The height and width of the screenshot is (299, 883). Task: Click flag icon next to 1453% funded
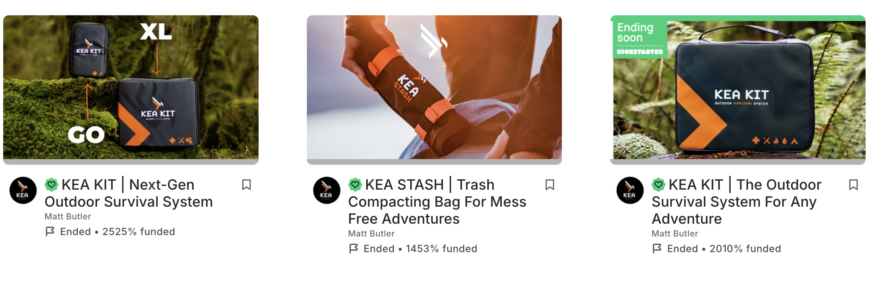point(354,249)
